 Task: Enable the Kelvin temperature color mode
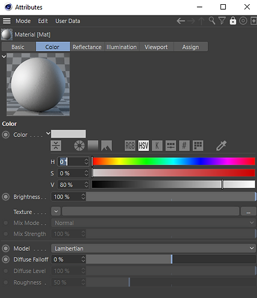(x=157, y=145)
